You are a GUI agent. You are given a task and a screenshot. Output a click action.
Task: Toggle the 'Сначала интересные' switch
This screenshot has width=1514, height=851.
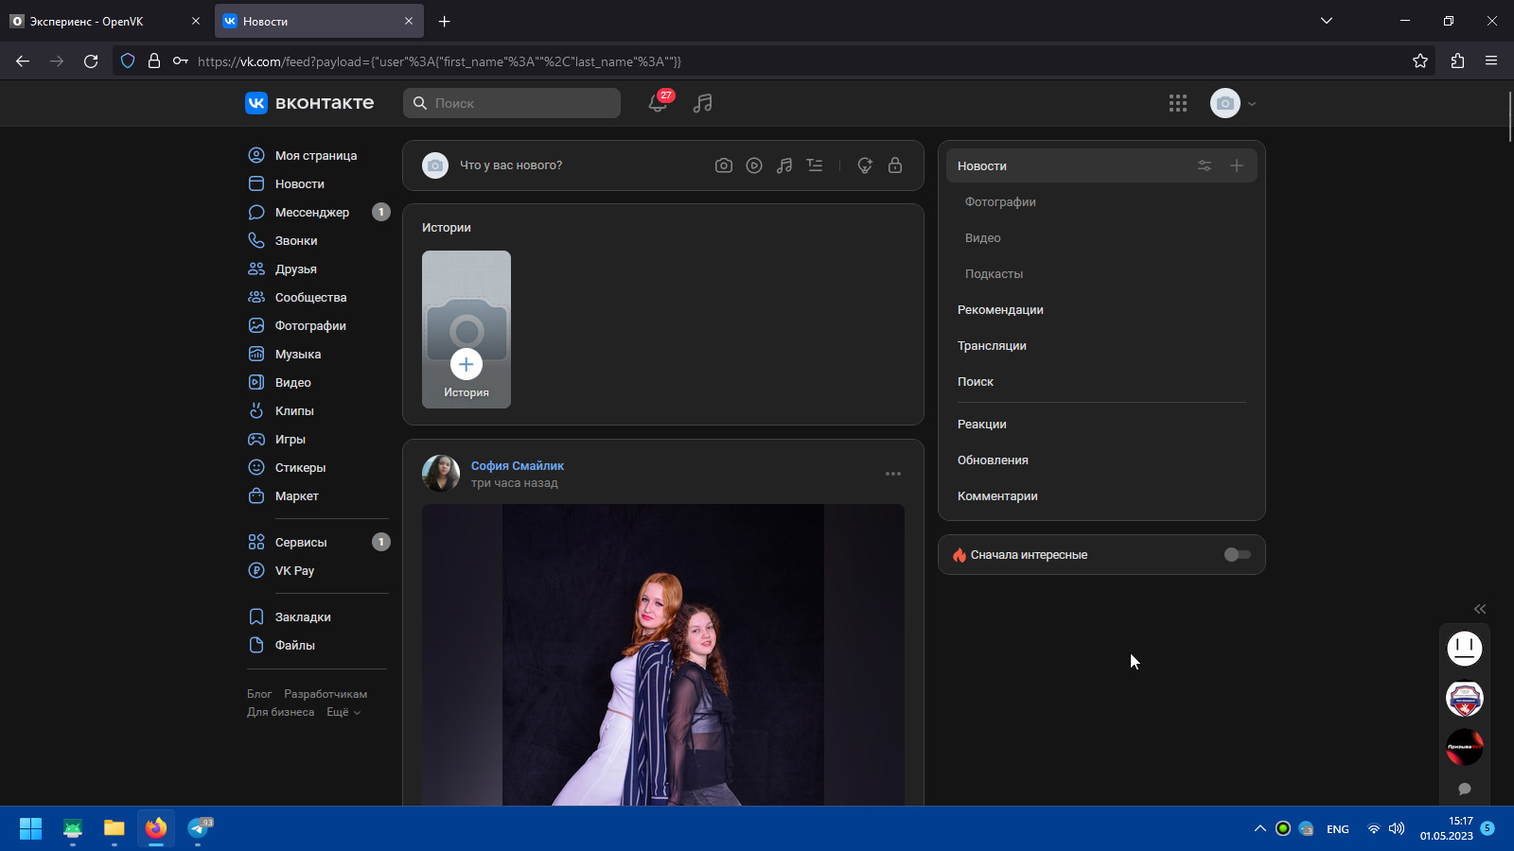pos(1237,555)
